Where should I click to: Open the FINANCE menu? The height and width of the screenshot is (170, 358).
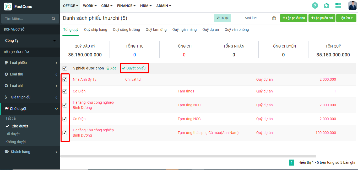(126, 6)
